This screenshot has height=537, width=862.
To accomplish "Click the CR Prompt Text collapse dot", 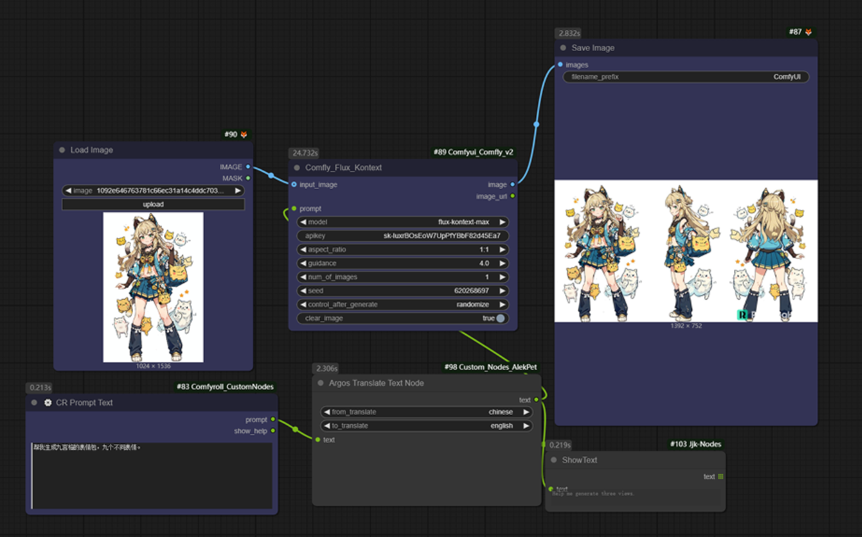I will pyautogui.click(x=34, y=403).
